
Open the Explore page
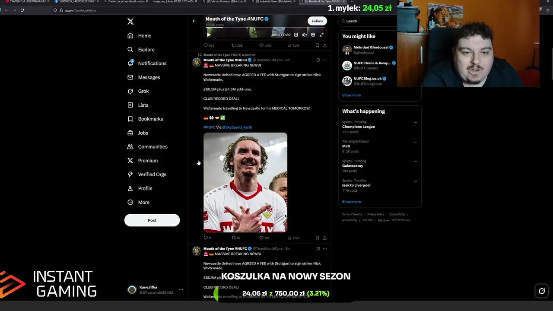tap(141, 50)
